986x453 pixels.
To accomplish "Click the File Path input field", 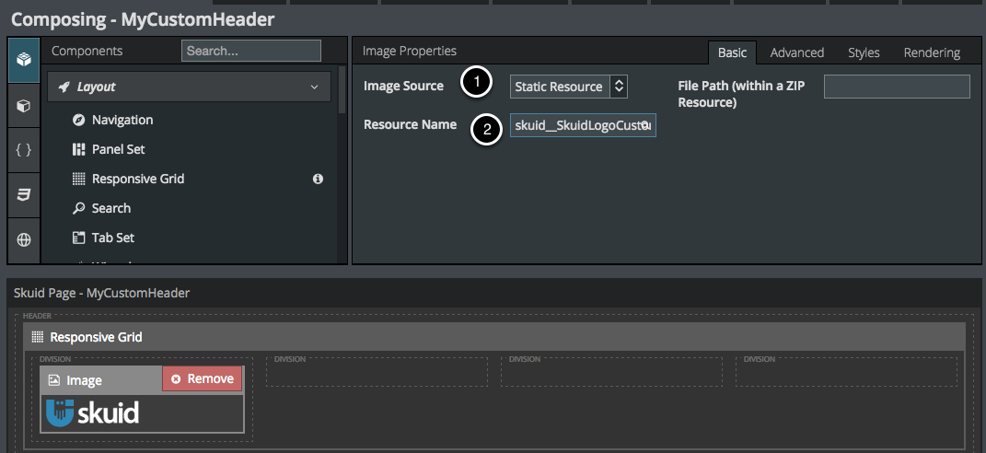I will click(897, 87).
